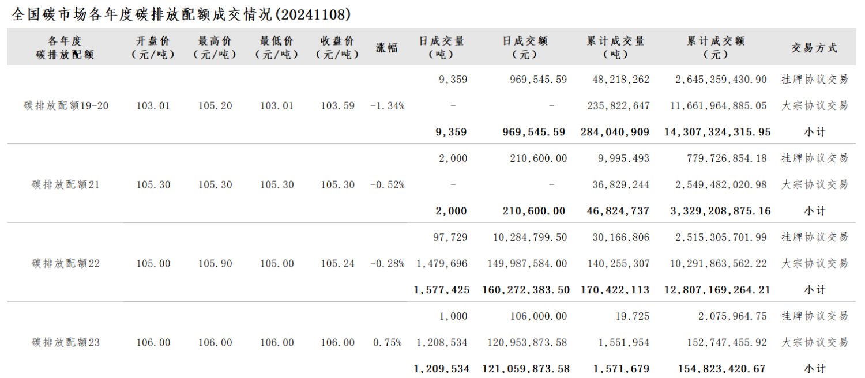Click the 0.75% change value

[387, 342]
